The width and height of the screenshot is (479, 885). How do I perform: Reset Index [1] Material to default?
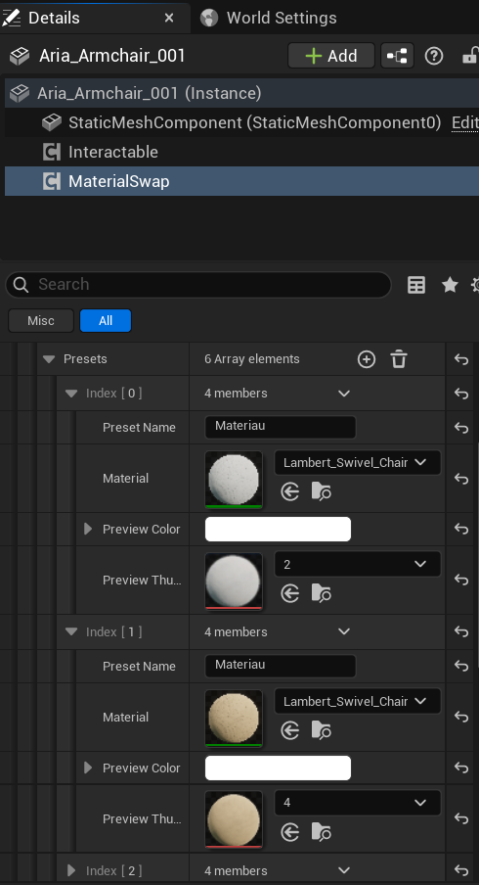tap(461, 717)
